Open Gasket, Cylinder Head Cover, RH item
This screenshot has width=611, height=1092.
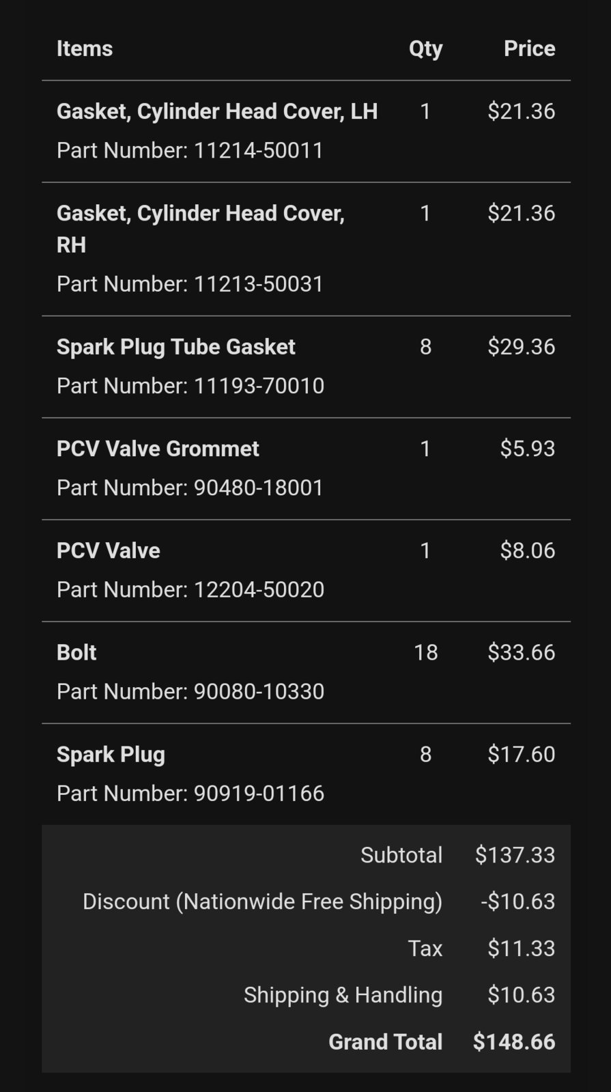[x=201, y=229]
